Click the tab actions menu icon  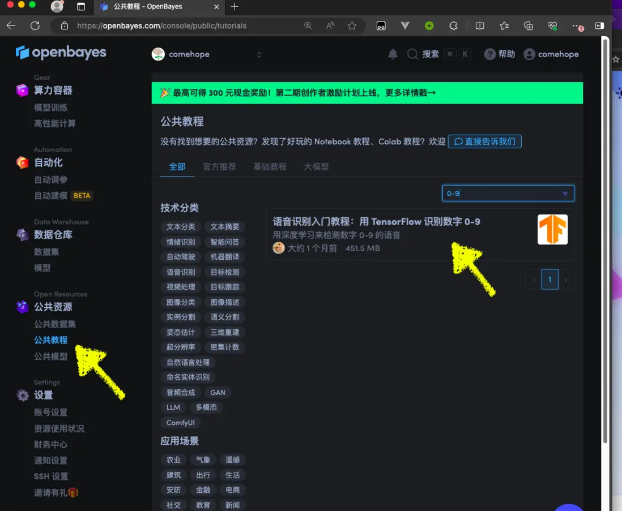coord(81,6)
